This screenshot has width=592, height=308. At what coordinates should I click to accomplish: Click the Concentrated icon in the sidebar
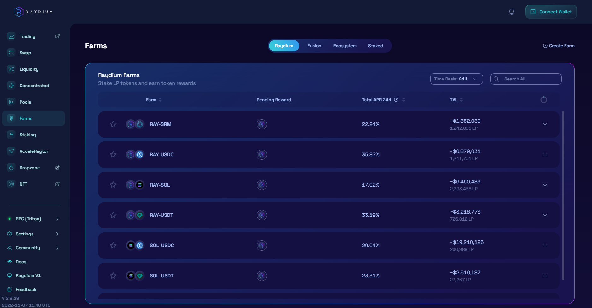pos(11,86)
